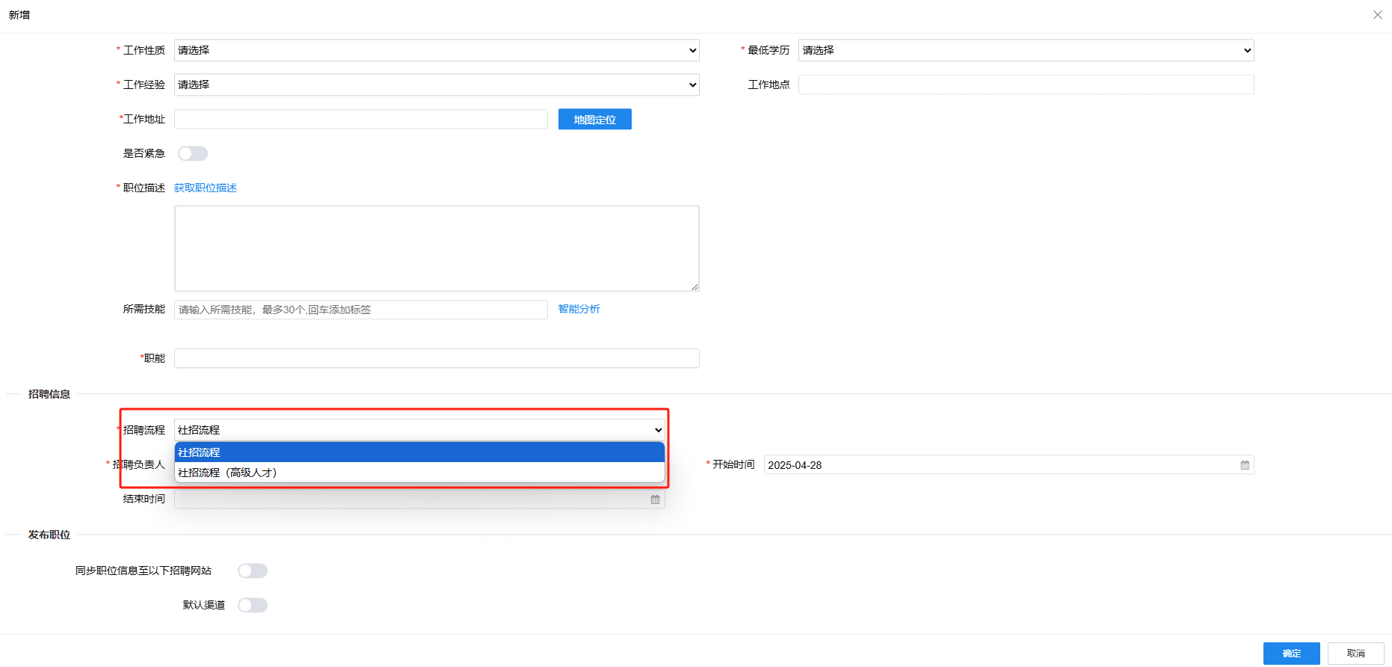
Task: Open the 工作性质 dropdown
Action: (437, 50)
